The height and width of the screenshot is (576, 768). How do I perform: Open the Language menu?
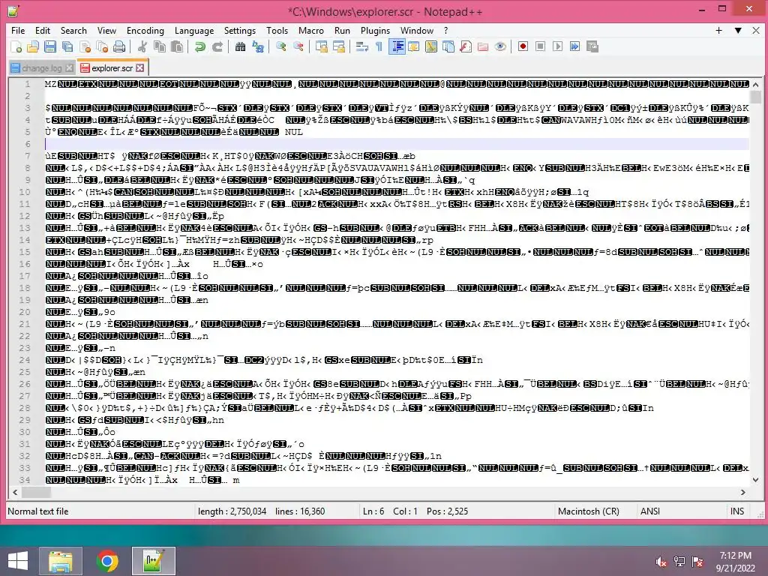point(194,30)
